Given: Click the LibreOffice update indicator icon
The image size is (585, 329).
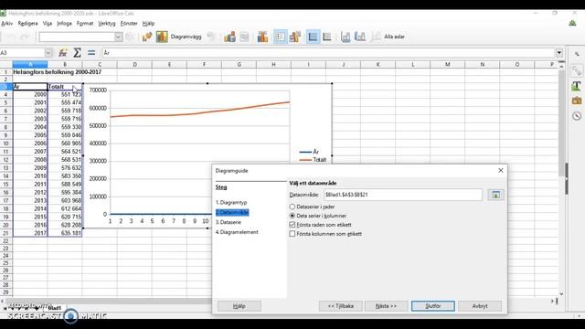Looking at the screenshot, I should (572, 23).
